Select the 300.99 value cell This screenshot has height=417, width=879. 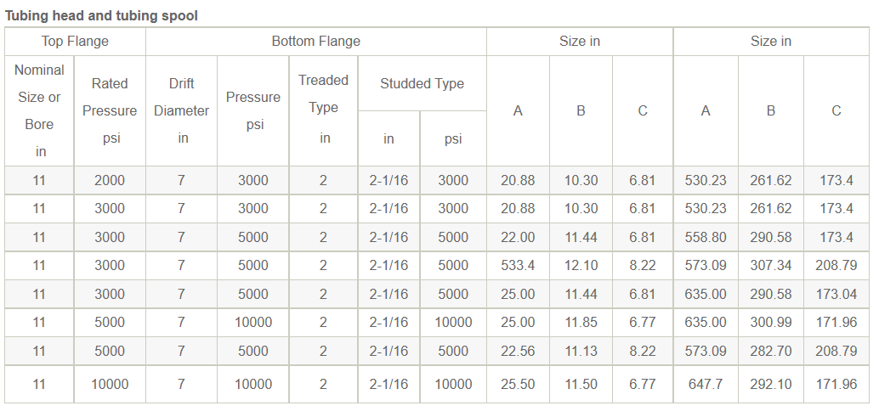771,323
